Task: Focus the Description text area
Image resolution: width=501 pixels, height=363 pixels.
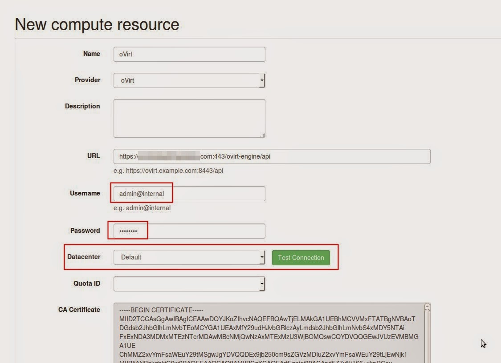Action: (x=189, y=118)
